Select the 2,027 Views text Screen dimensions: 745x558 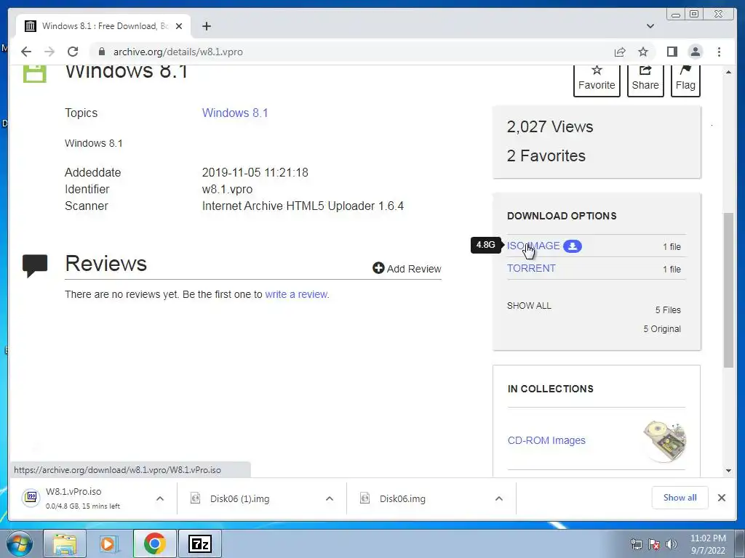click(x=550, y=126)
